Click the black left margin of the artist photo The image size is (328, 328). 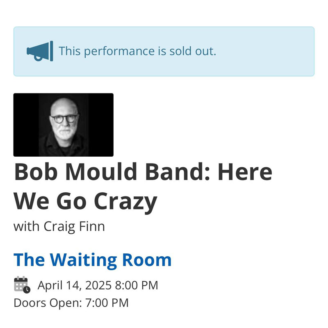[25, 125]
